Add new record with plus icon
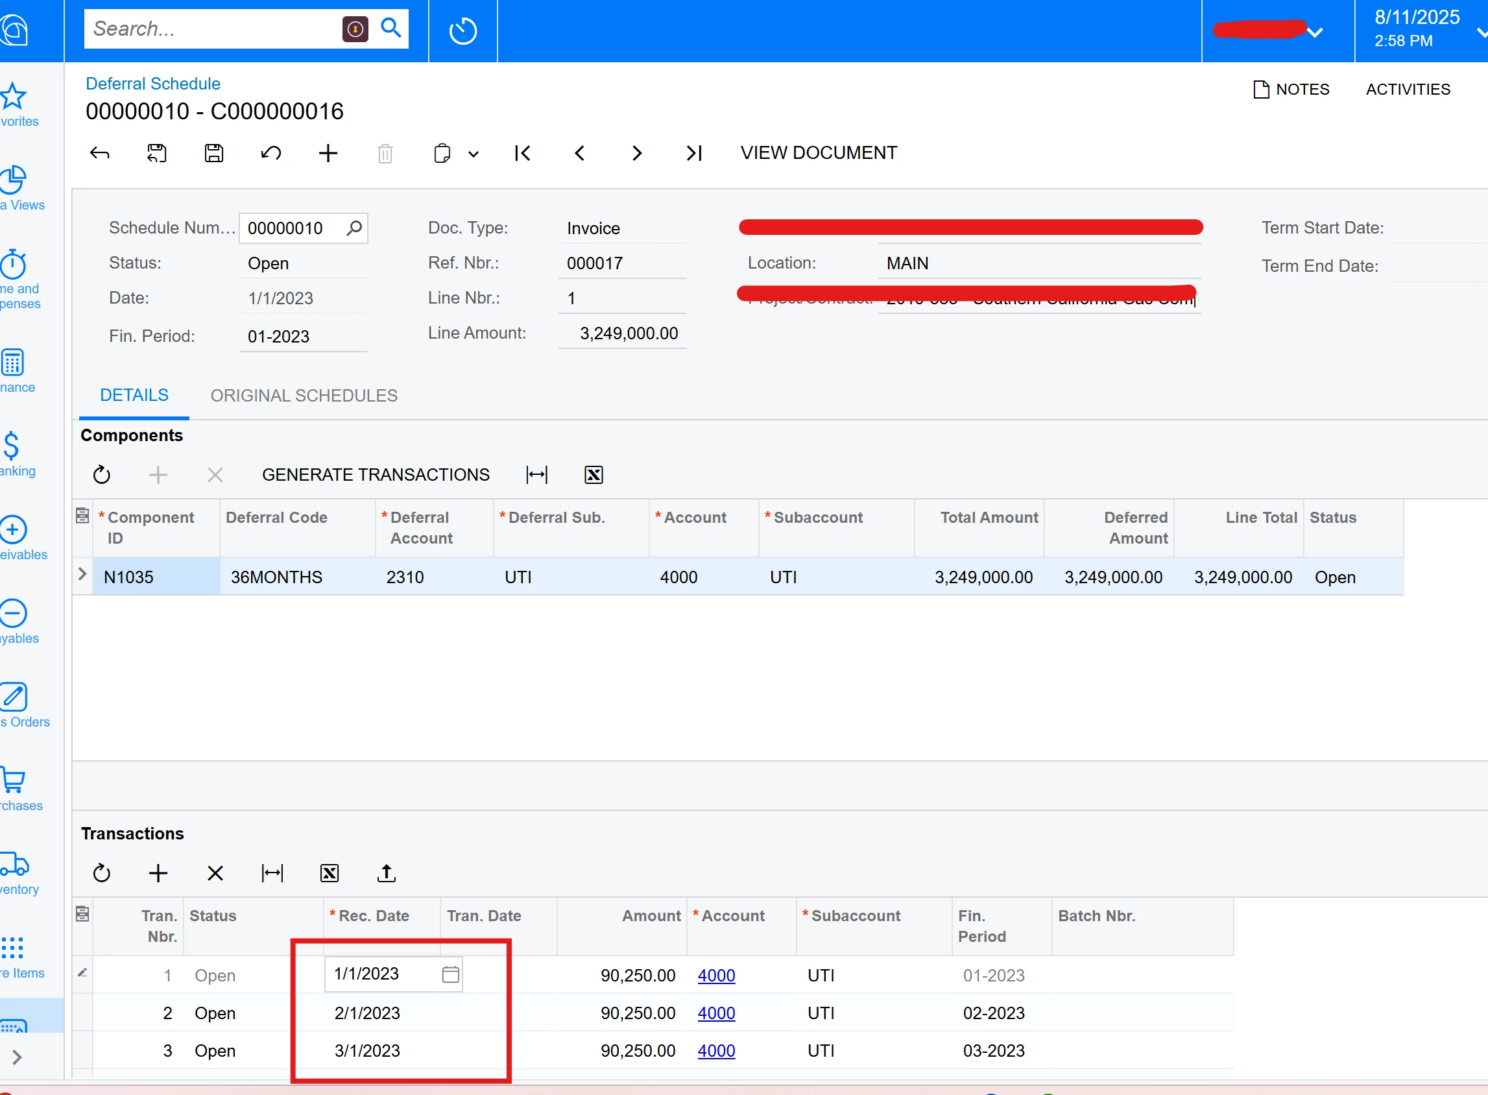 pos(328,153)
